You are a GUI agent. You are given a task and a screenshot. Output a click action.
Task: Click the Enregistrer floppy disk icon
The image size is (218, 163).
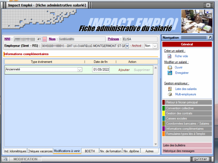pyautogui.click(x=169, y=73)
